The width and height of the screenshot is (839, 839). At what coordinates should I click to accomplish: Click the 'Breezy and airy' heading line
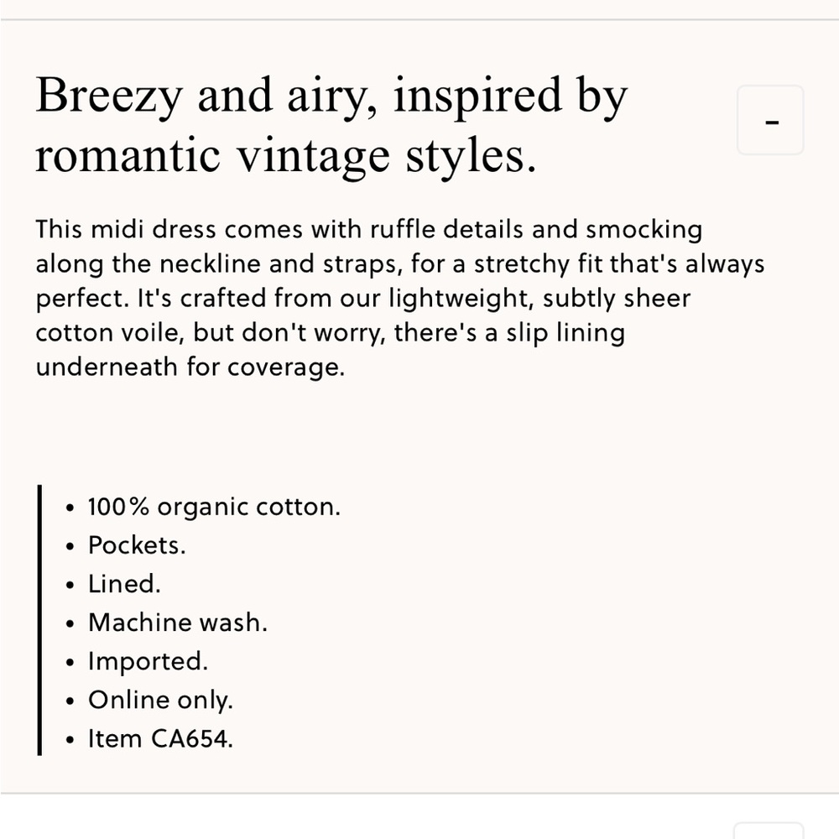click(331, 96)
